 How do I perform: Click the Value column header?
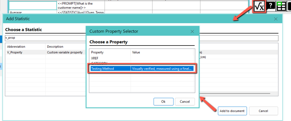coord(162,52)
